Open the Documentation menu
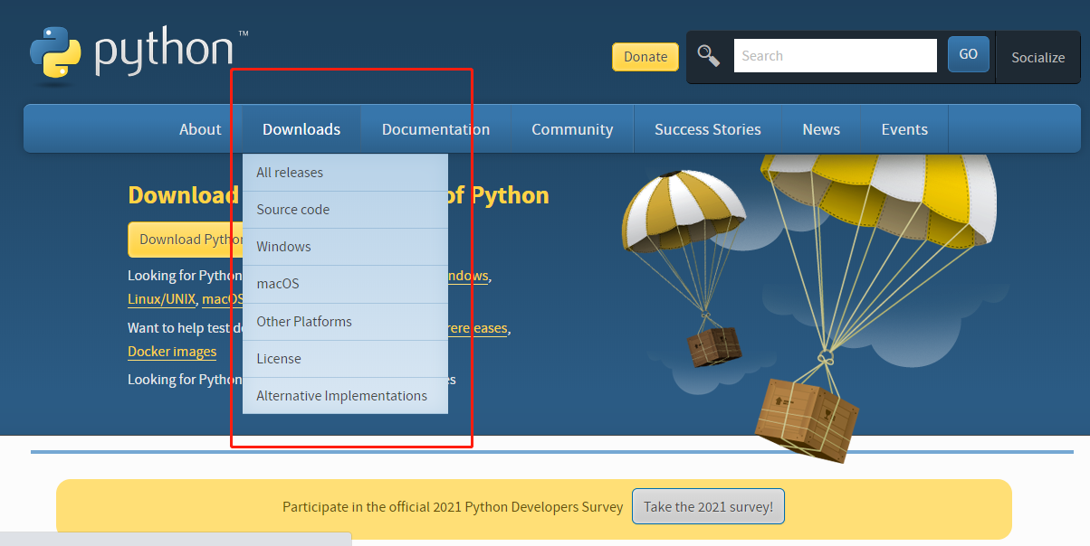 (435, 129)
